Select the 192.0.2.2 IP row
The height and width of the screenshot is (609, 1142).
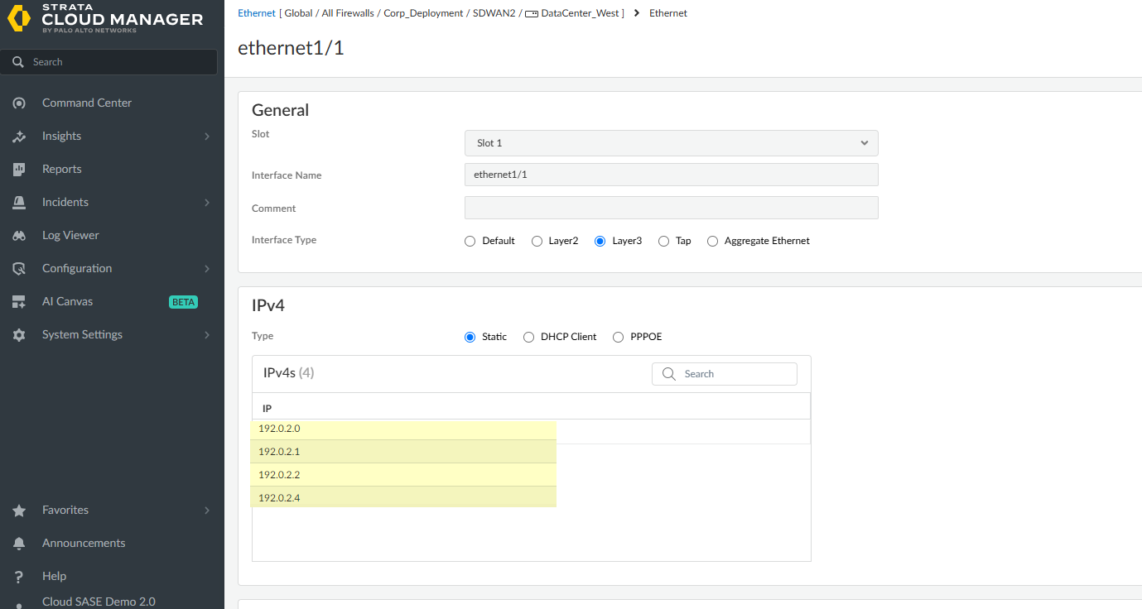tap(403, 475)
